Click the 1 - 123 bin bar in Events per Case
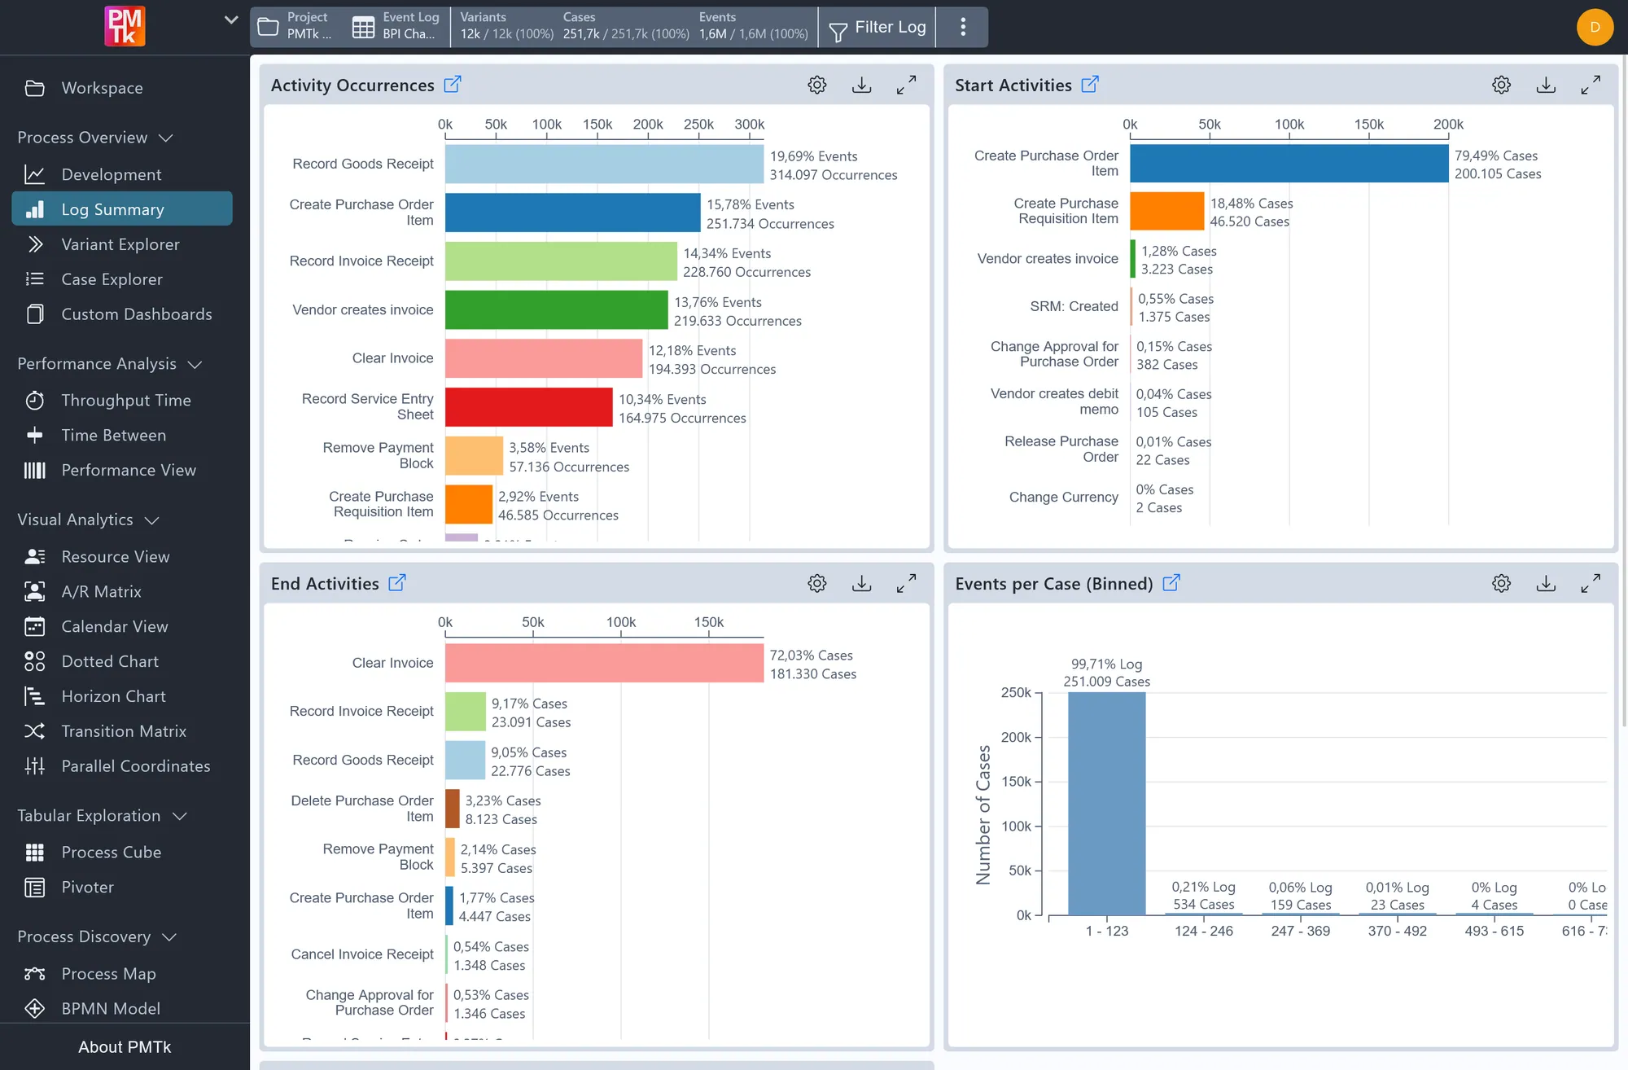The width and height of the screenshot is (1628, 1070). point(1107,804)
